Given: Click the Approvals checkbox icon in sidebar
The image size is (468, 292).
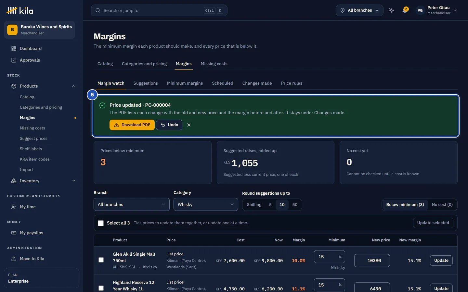Looking at the screenshot, I should (x=14, y=60).
